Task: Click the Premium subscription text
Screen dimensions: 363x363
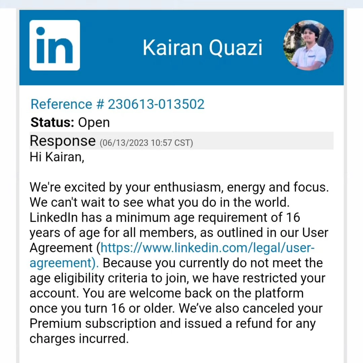Action: [x=93, y=324]
